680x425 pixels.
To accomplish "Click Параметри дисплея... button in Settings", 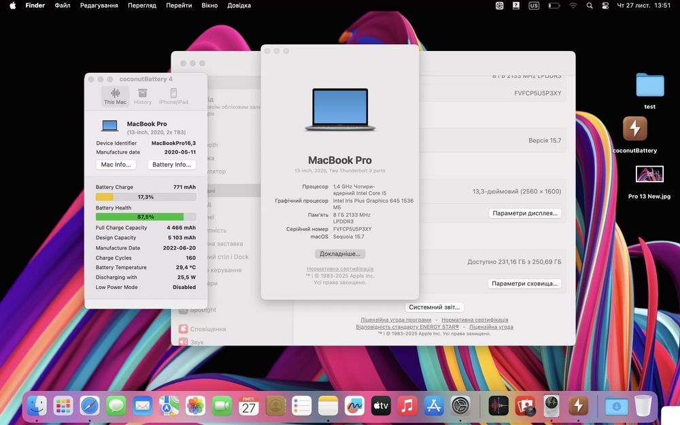I will click(525, 214).
